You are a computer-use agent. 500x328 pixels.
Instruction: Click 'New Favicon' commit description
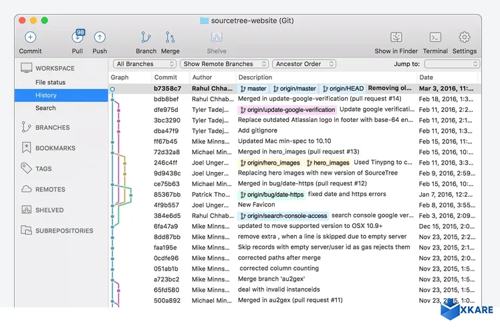[257, 205]
